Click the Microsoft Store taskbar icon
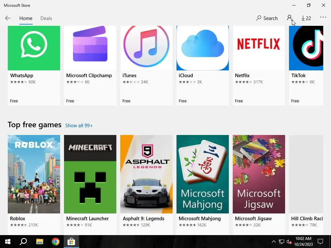331x248 pixels. pos(71,242)
